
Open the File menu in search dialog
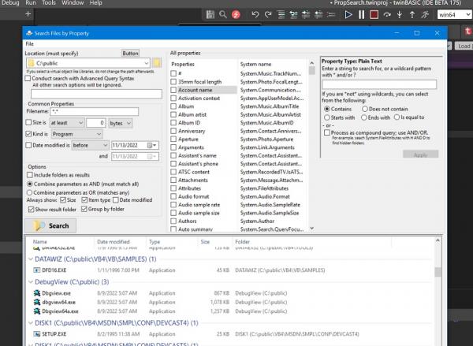pyautogui.click(x=30, y=44)
